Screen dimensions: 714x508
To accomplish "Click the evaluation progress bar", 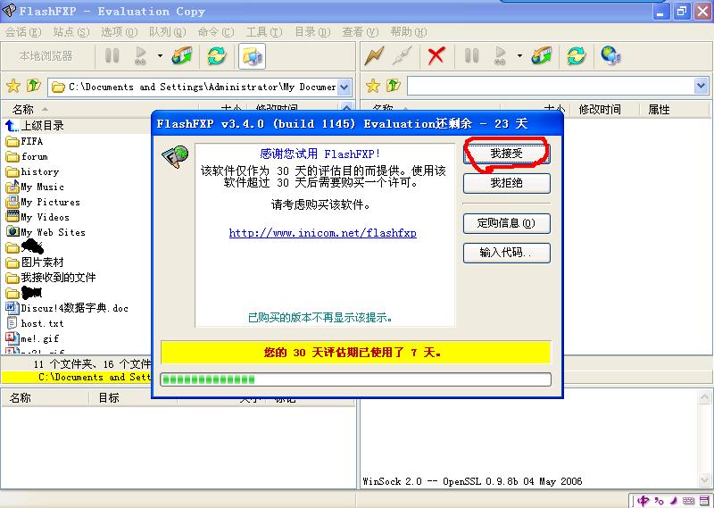I will click(x=355, y=379).
